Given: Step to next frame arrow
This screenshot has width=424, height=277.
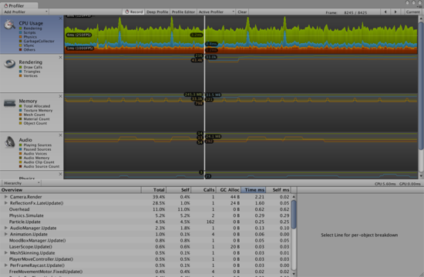Looking at the screenshot, I should 395,12.
